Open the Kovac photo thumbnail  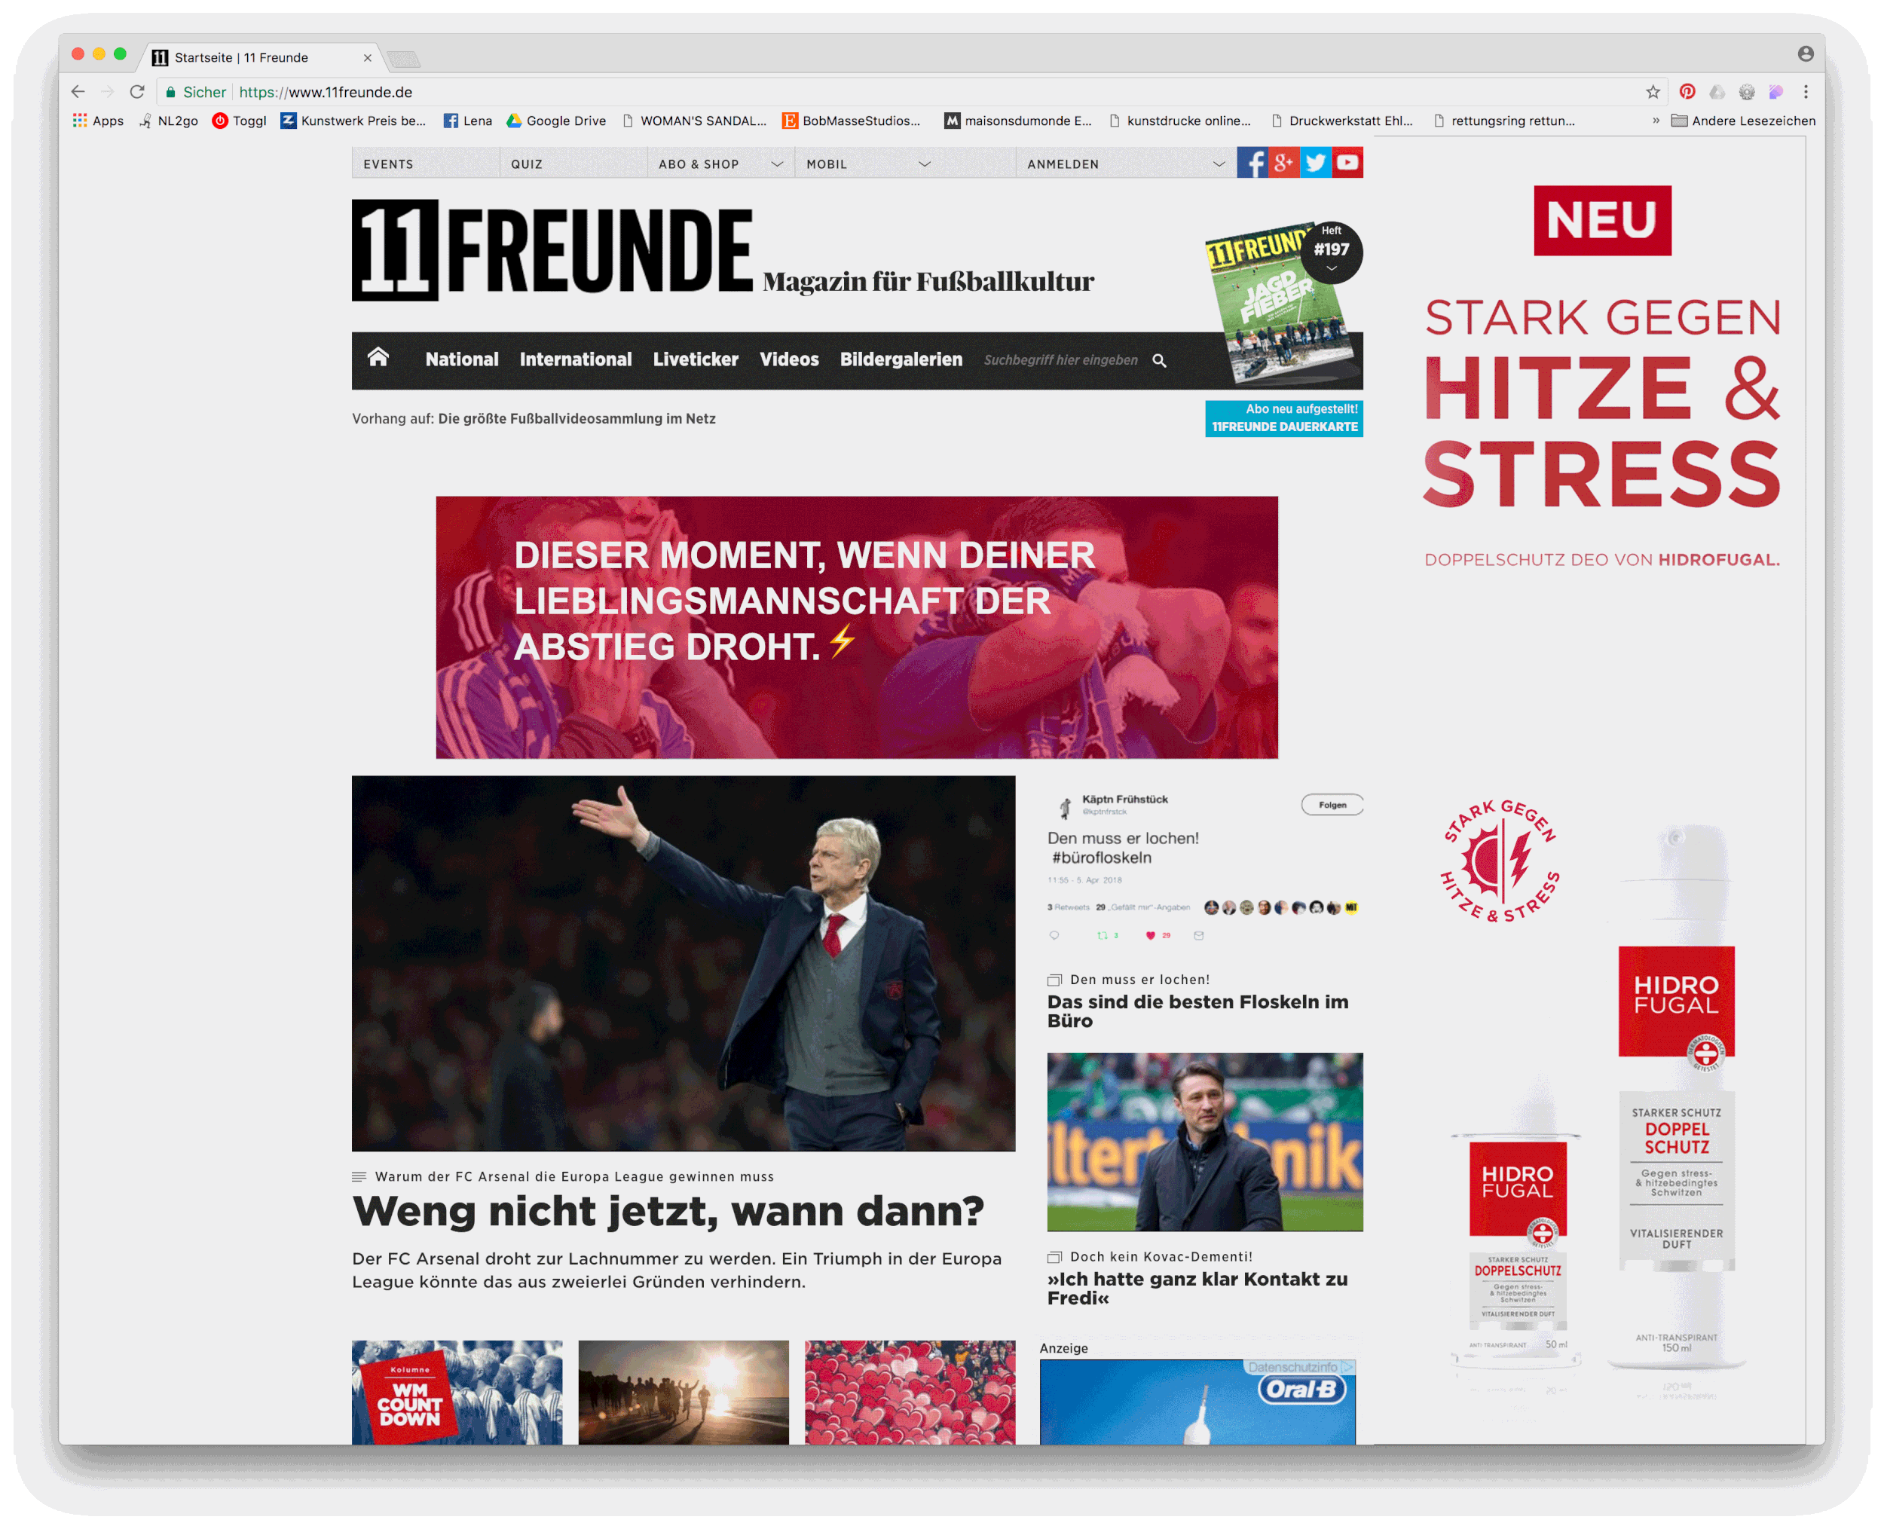[x=1205, y=1142]
